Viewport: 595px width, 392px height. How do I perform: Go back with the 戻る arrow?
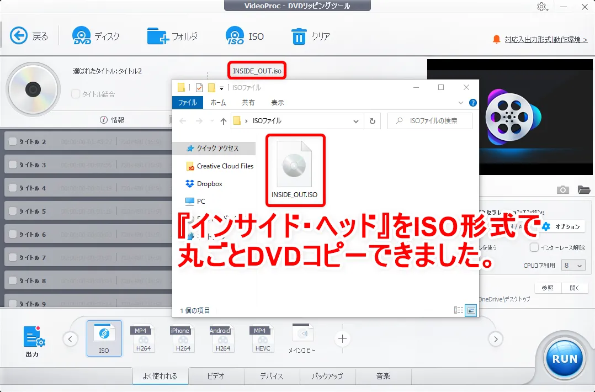click(x=19, y=36)
